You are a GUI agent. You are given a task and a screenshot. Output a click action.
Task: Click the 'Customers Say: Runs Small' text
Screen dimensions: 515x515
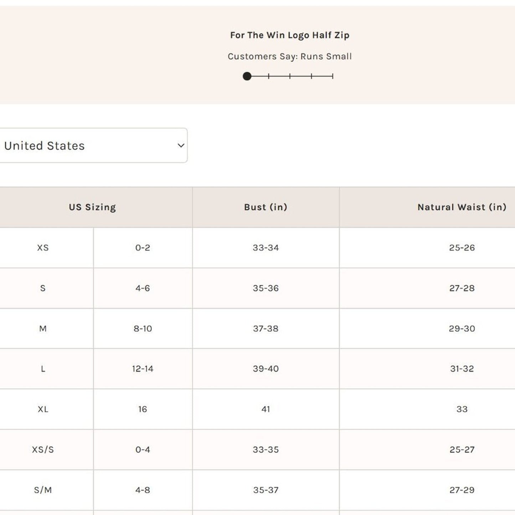coord(289,56)
